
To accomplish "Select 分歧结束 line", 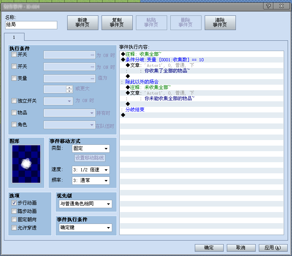I will 202,110.
